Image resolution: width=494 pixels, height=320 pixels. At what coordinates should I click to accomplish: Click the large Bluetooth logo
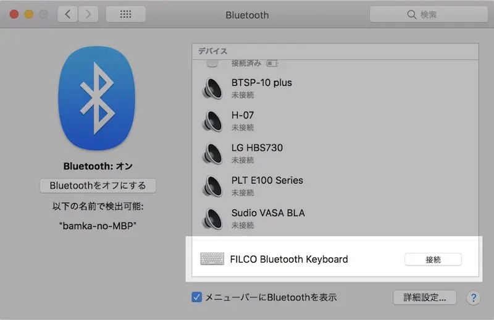(96, 98)
